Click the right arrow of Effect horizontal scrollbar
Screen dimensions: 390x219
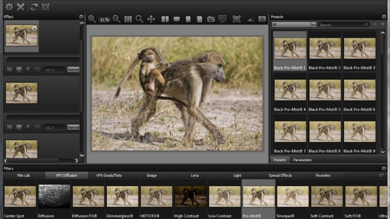click(x=77, y=161)
